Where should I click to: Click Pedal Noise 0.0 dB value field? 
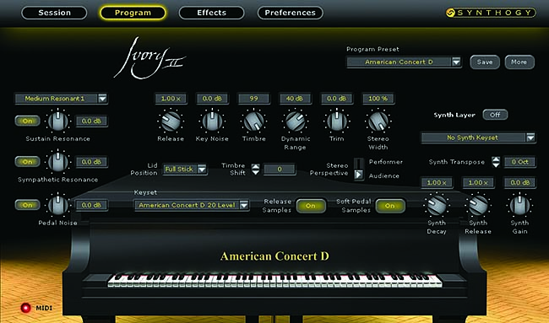tap(92, 205)
